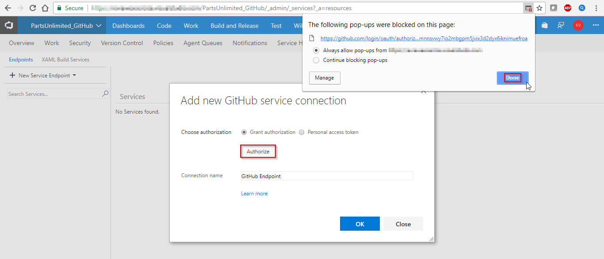This screenshot has width=604, height=259.
Task: Switch to the XAML Build Services tab
Action: [65, 60]
